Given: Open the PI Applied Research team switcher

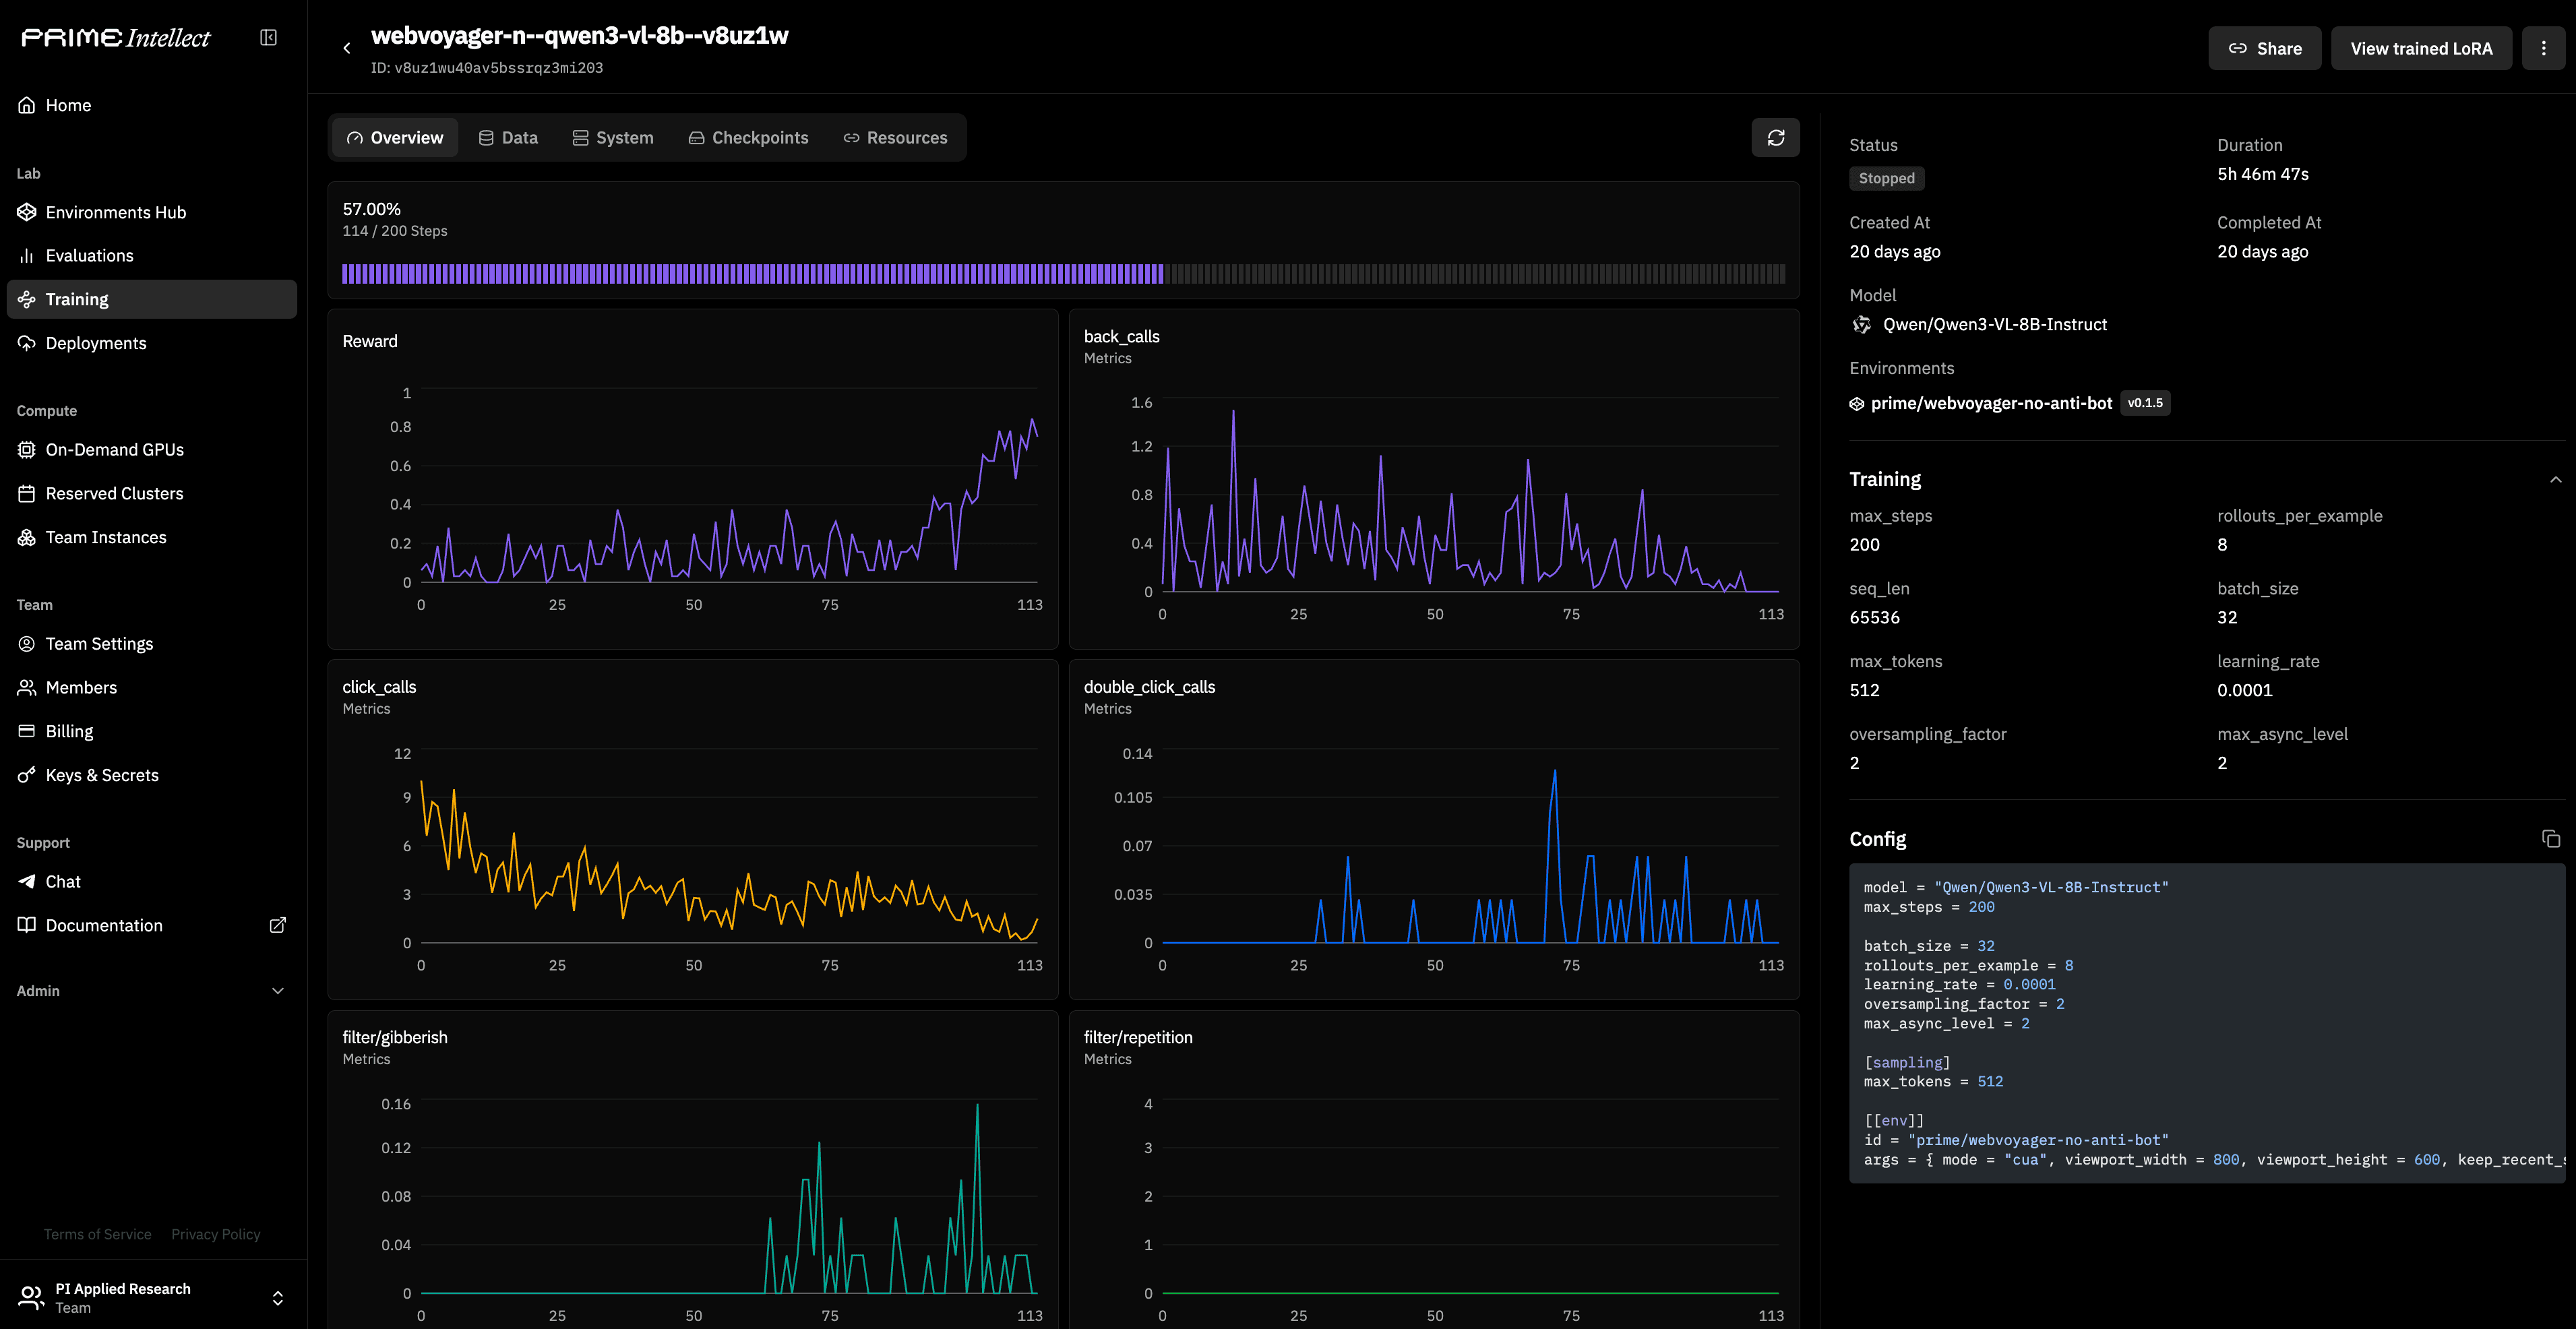Looking at the screenshot, I should click(151, 1297).
